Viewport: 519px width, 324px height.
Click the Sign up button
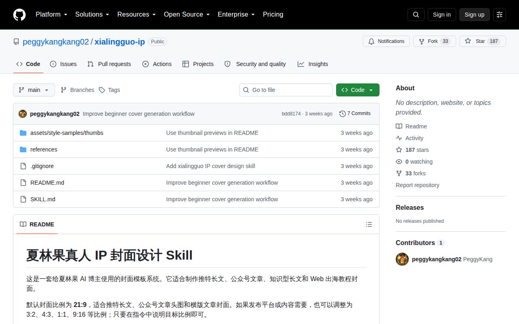pos(474,15)
